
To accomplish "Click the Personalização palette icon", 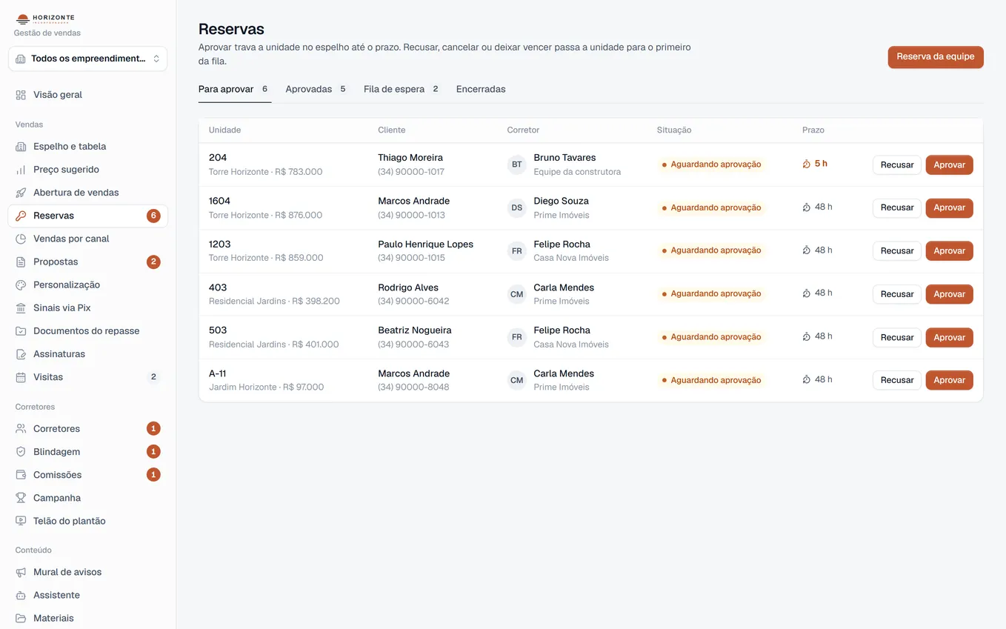I will [21, 284].
